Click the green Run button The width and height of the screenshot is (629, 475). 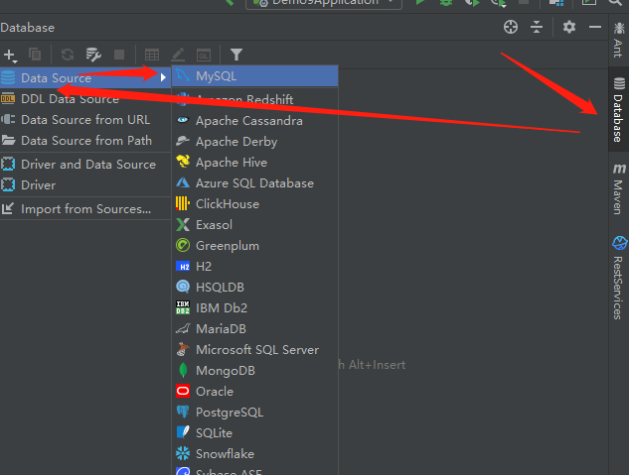pyautogui.click(x=420, y=2)
